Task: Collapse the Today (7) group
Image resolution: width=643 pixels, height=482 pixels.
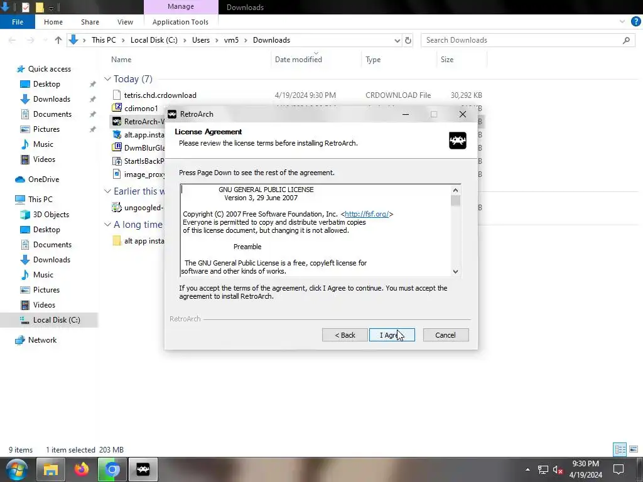Action: [107, 78]
